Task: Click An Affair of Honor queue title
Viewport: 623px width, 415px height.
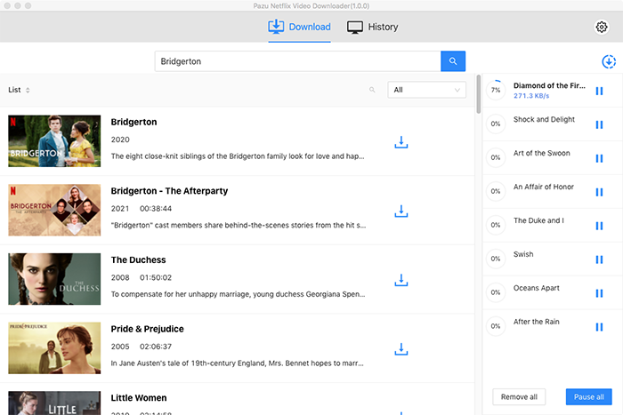Action: click(x=544, y=187)
